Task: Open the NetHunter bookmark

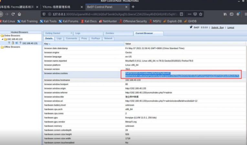Action: click(x=108, y=21)
